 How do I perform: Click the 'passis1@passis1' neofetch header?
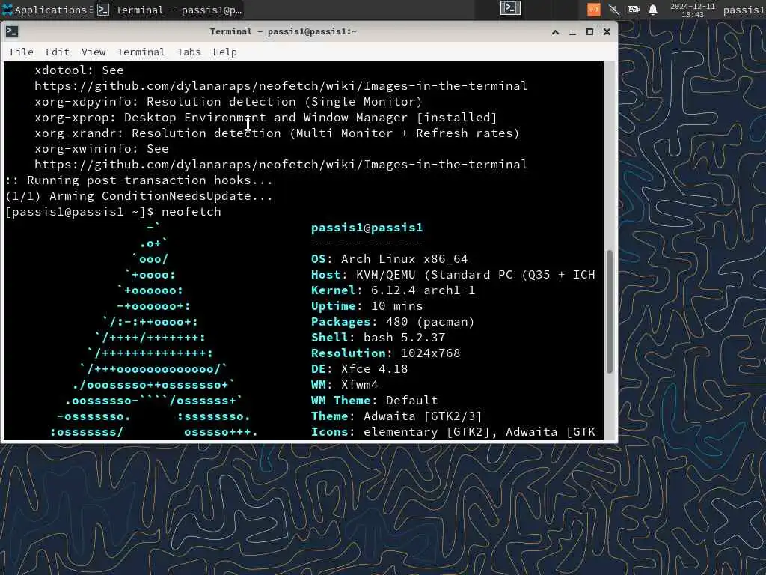point(367,228)
